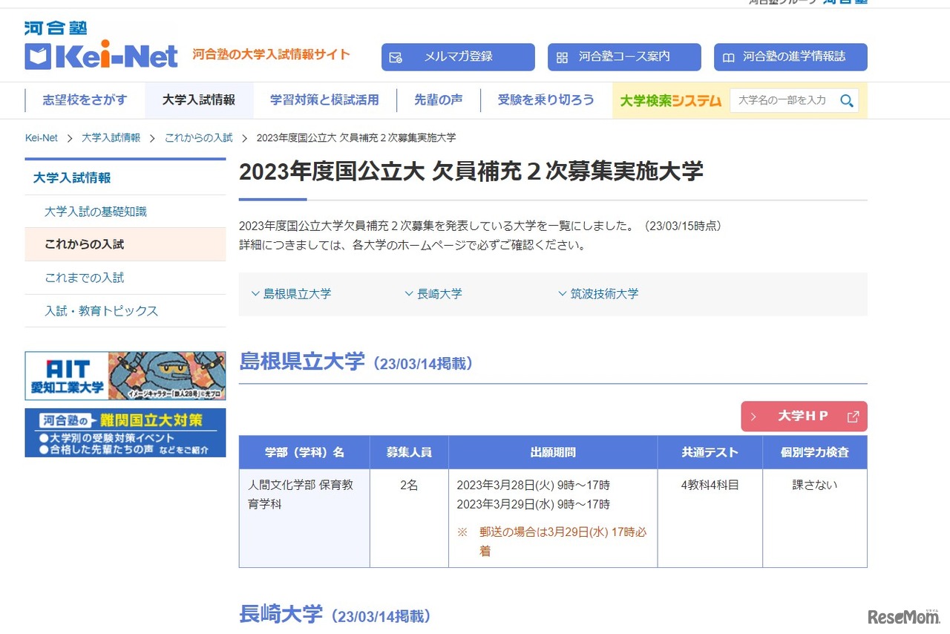
Task: Click これからの入試 breadcrumb link
Action: [x=198, y=138]
